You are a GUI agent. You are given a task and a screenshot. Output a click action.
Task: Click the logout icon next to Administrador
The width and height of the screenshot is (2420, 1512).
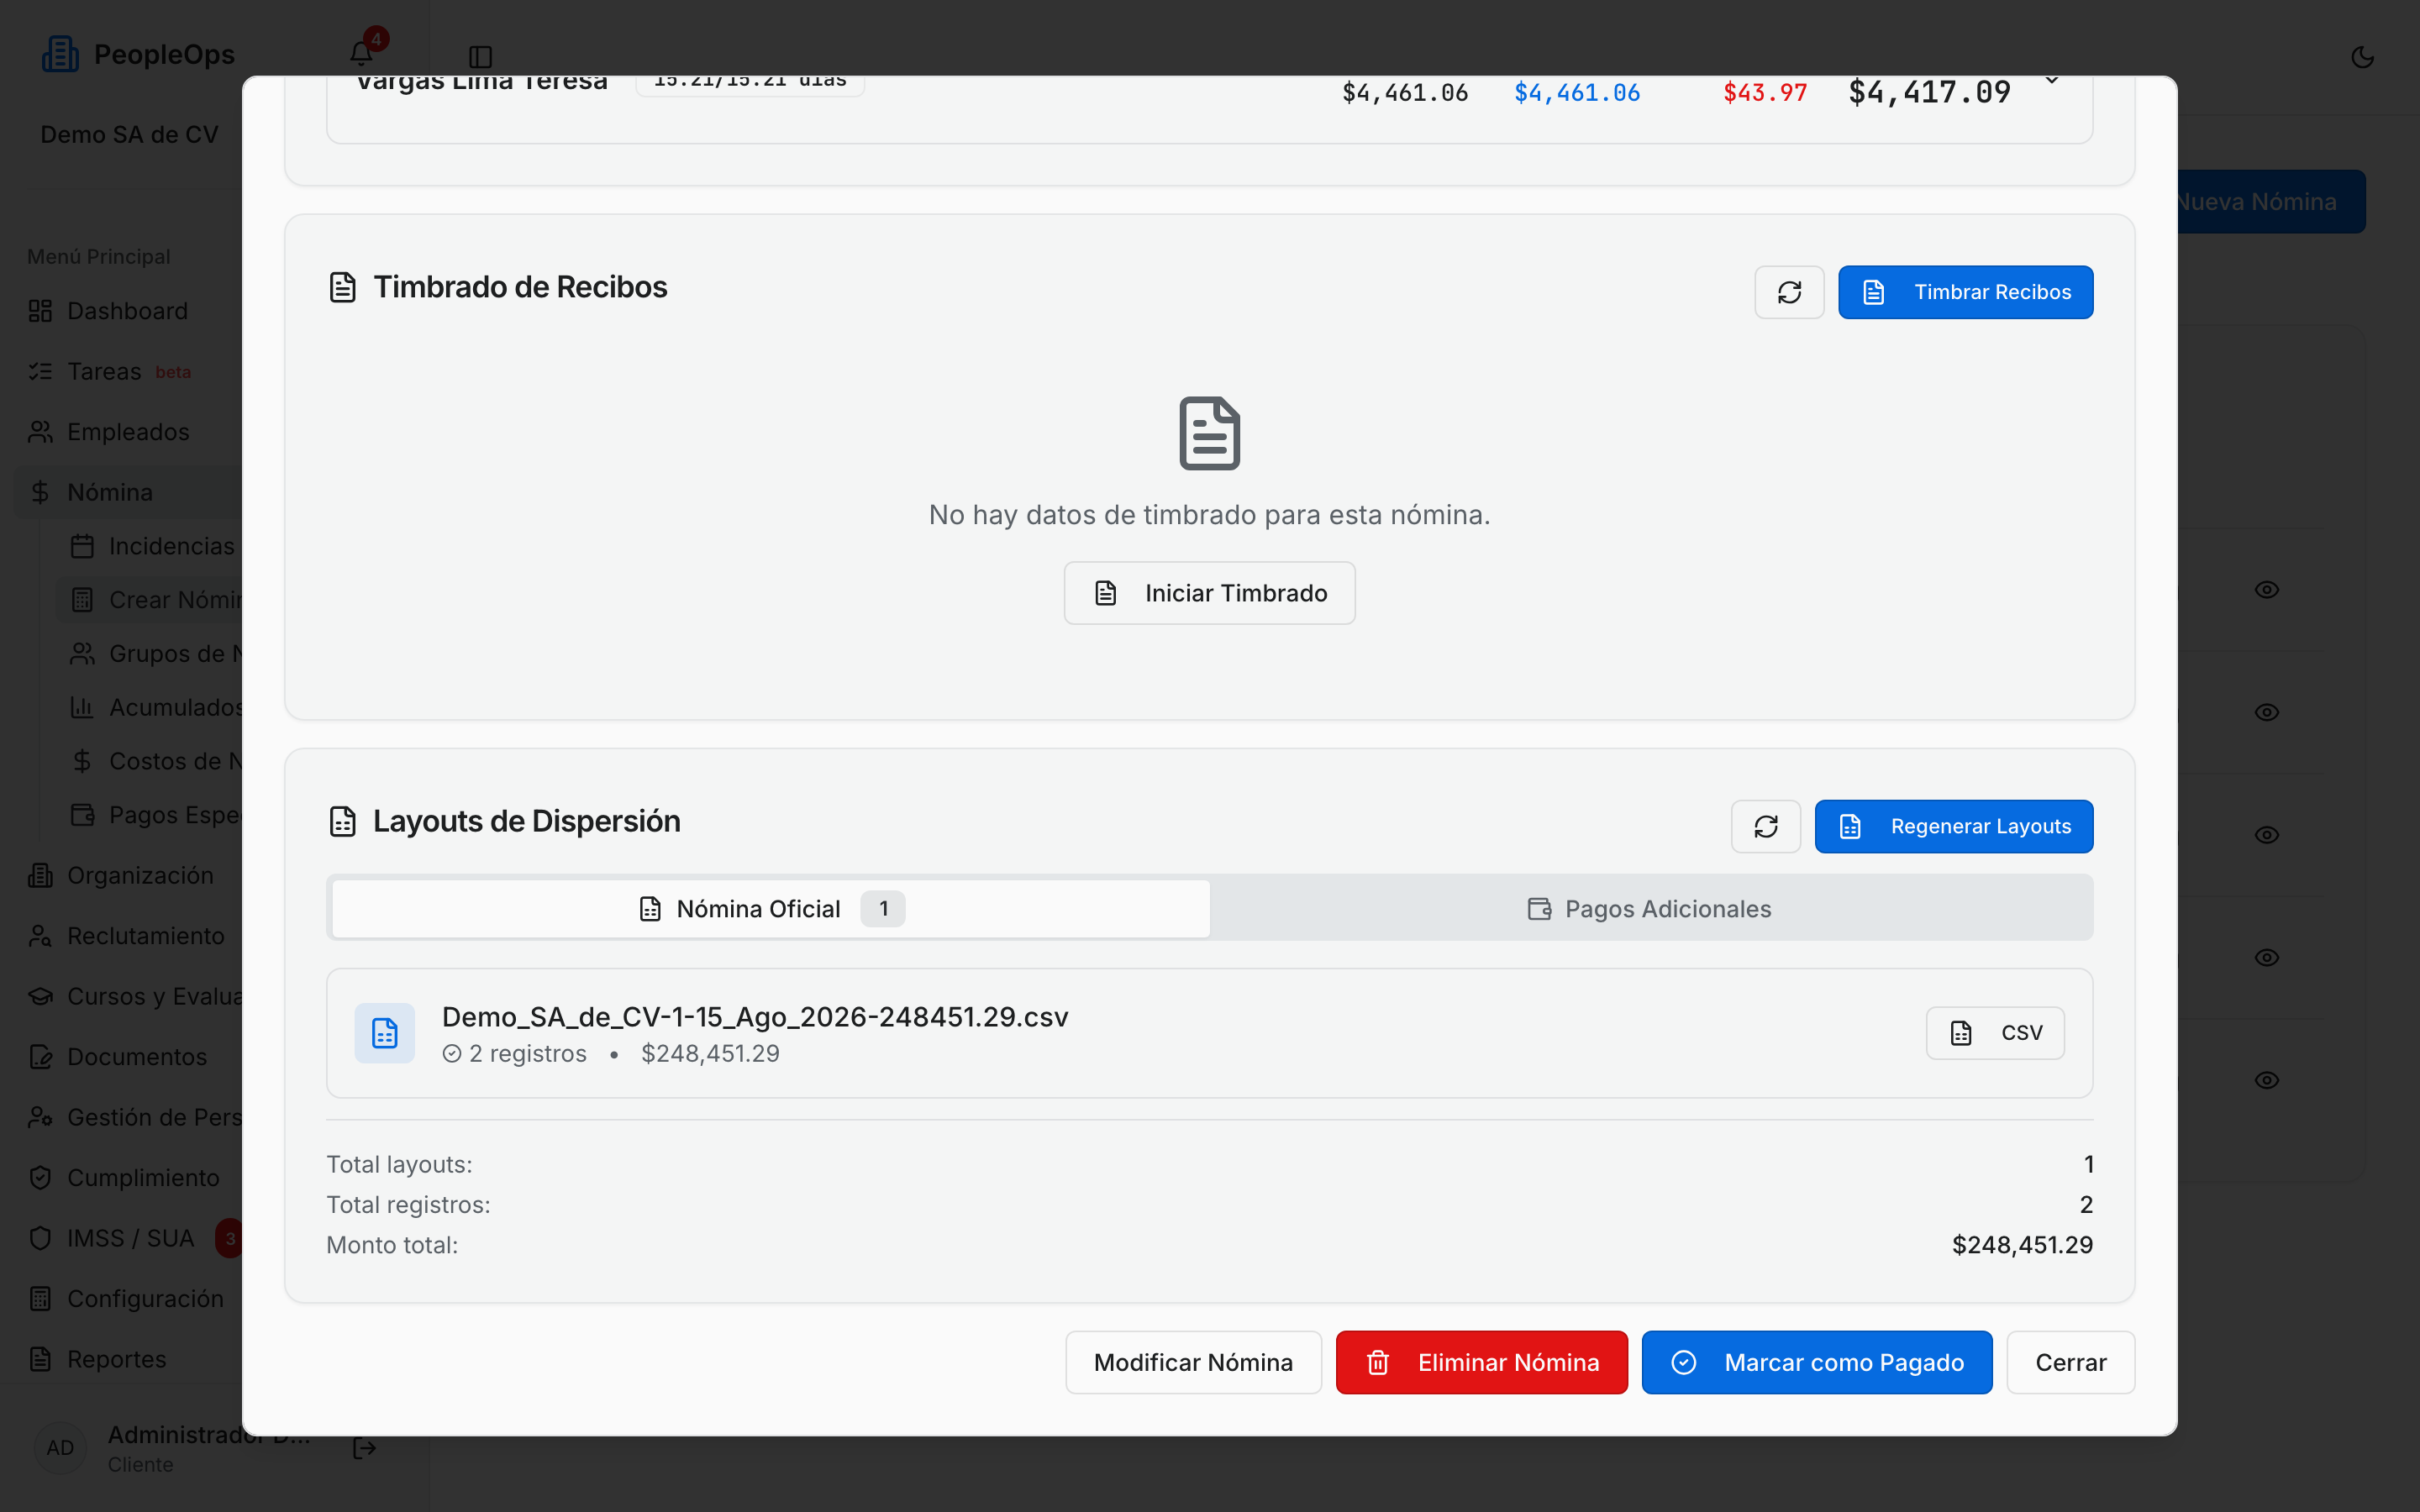364,1448
